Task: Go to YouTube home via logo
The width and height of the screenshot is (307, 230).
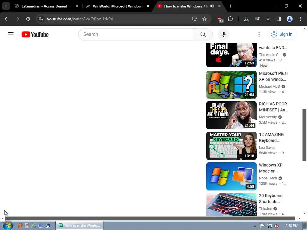Action: click(35, 34)
